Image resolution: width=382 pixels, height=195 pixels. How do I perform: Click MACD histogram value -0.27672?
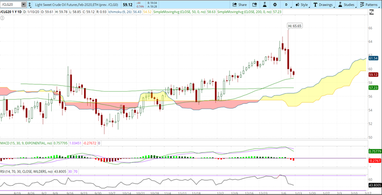coord(90,143)
